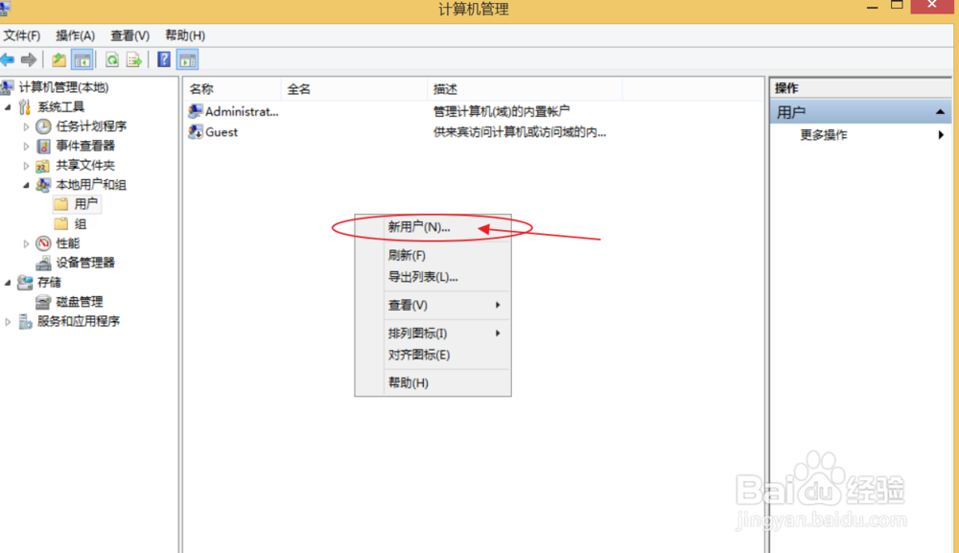Click the 共享文件夹 shared folders icon
The width and height of the screenshot is (959, 553).
[42, 165]
